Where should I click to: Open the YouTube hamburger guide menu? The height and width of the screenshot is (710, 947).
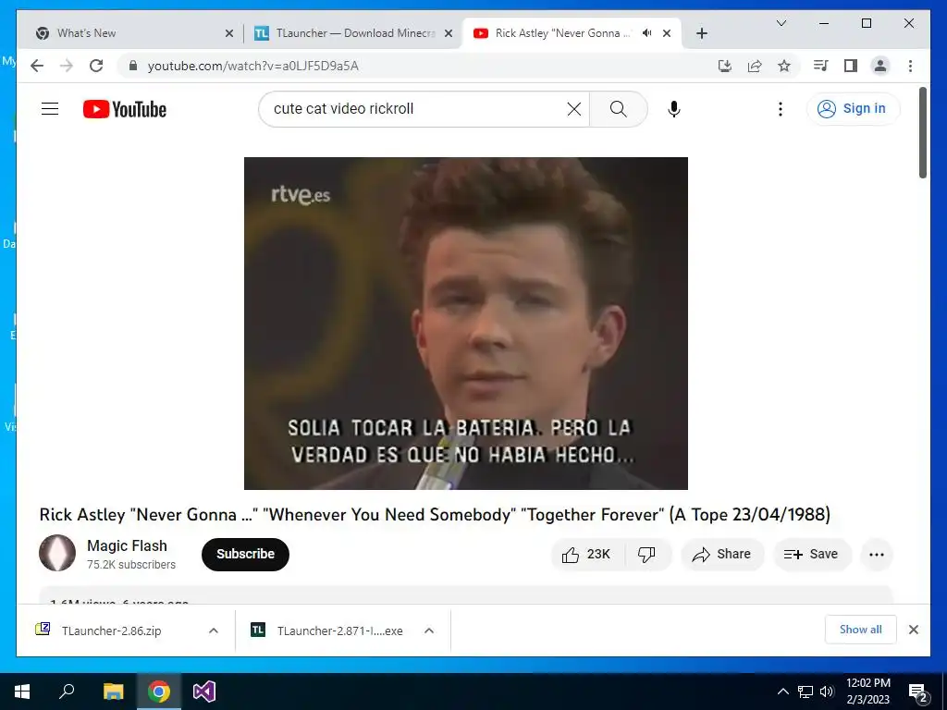click(x=50, y=109)
